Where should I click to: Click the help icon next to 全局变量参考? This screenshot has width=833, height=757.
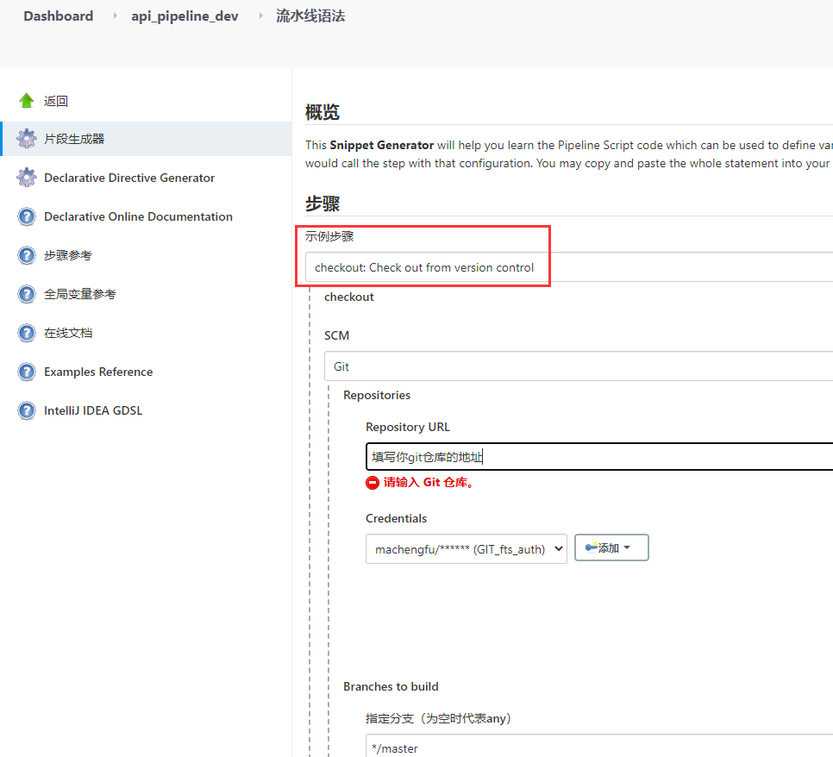point(27,294)
